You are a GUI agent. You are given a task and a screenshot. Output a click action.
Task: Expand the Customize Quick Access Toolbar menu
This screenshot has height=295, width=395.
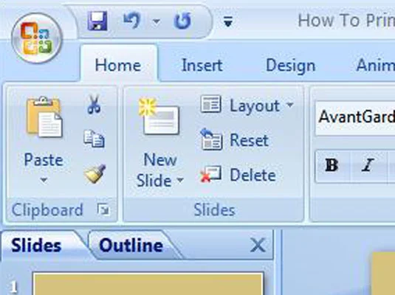coord(228,21)
